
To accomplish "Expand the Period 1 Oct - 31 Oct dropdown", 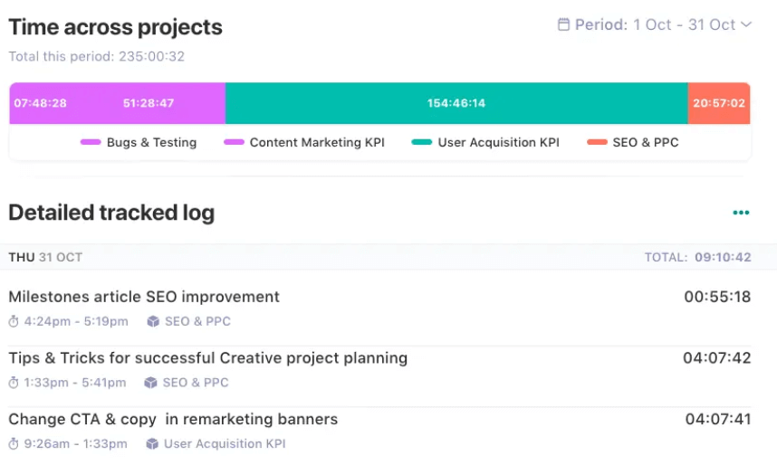I will click(655, 24).
